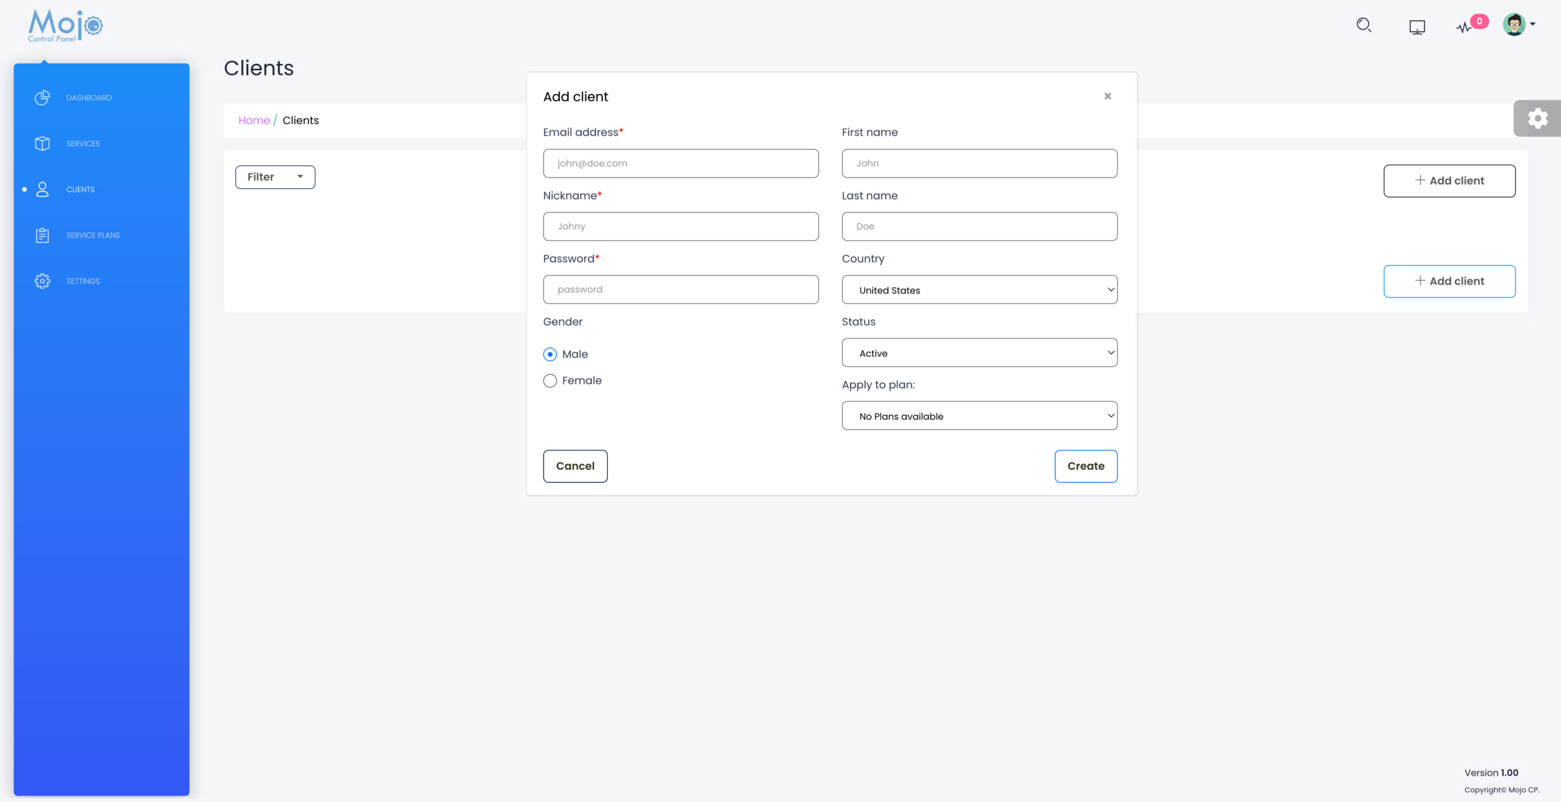This screenshot has width=1561, height=802.
Task: Select the Male gender option
Action: click(x=549, y=353)
